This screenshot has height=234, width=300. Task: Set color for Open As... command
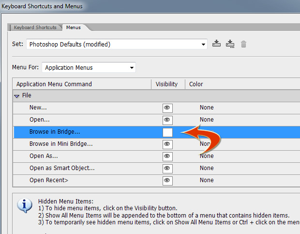coord(207,156)
